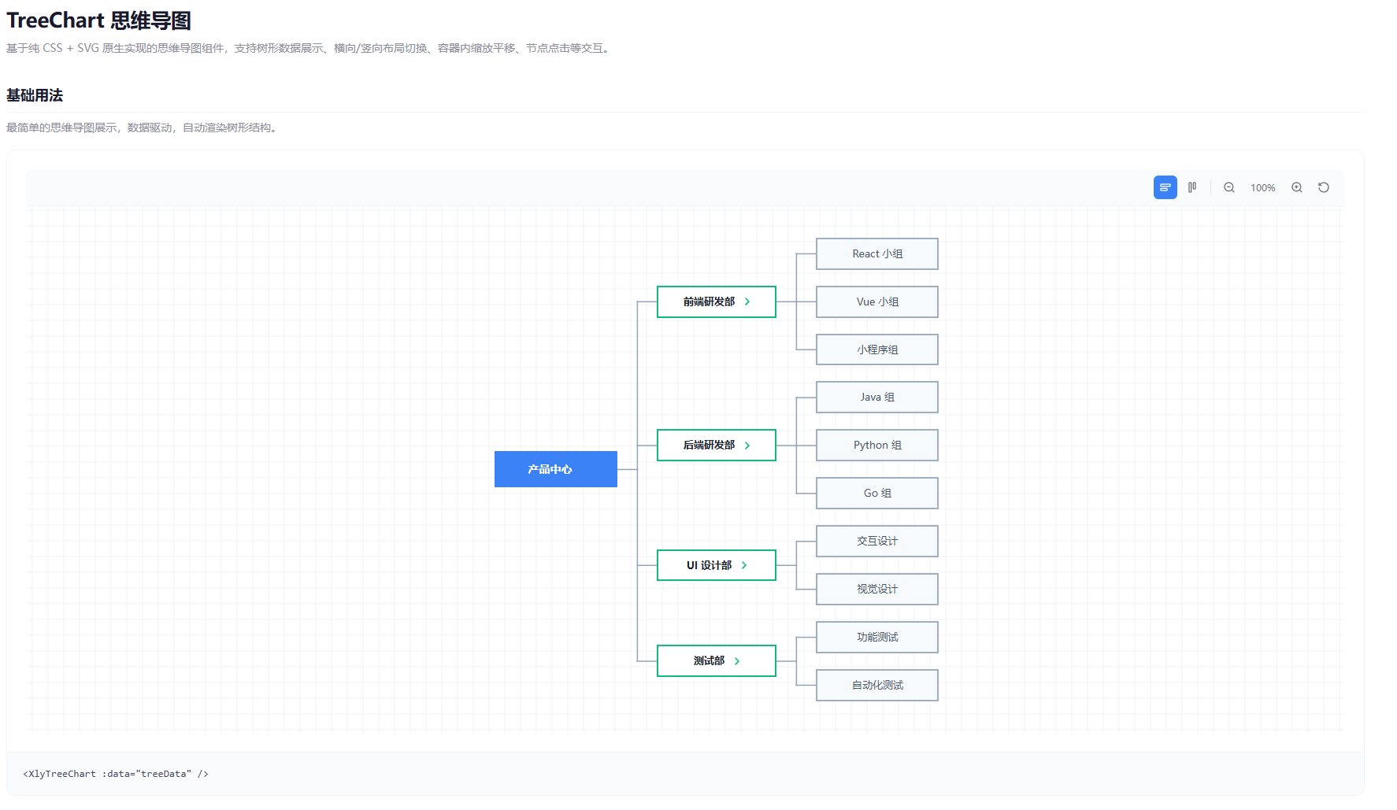Click the zoom in magnifier icon
Screen dimensions: 1397x810
pyautogui.click(x=1296, y=187)
